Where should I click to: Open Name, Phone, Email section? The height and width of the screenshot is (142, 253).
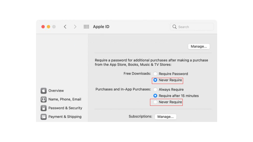coord(65,99)
